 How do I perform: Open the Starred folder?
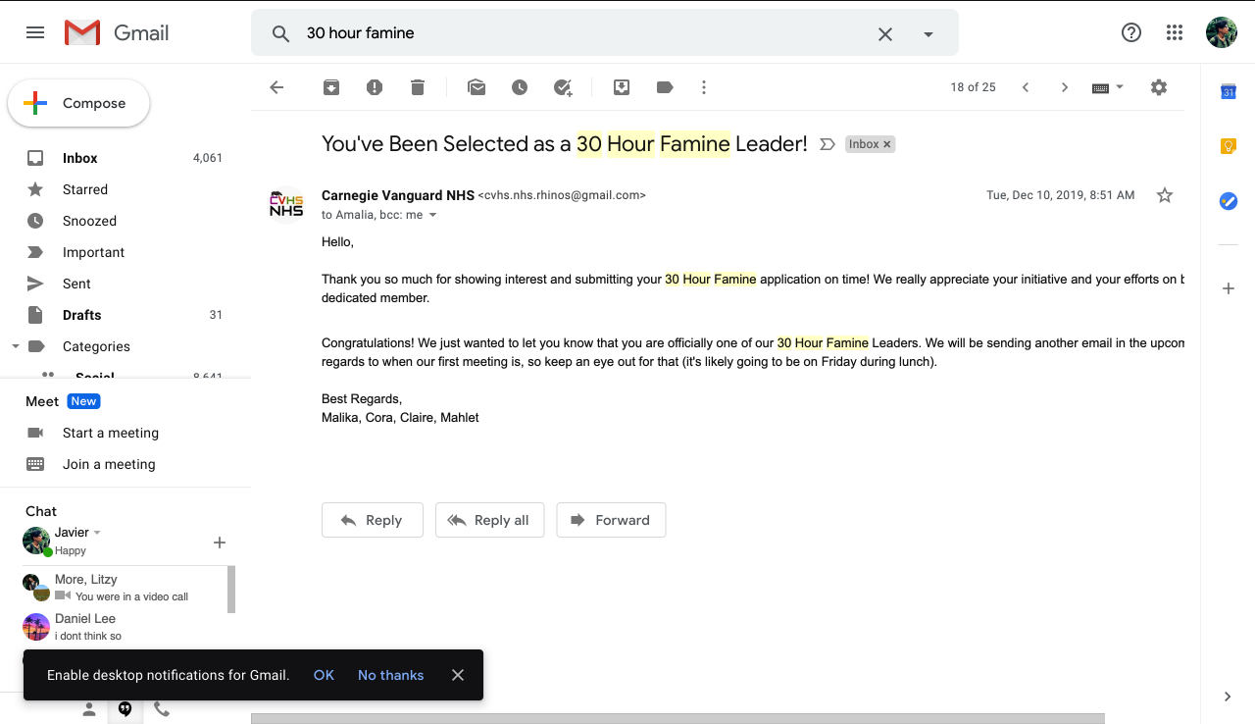[x=85, y=189]
